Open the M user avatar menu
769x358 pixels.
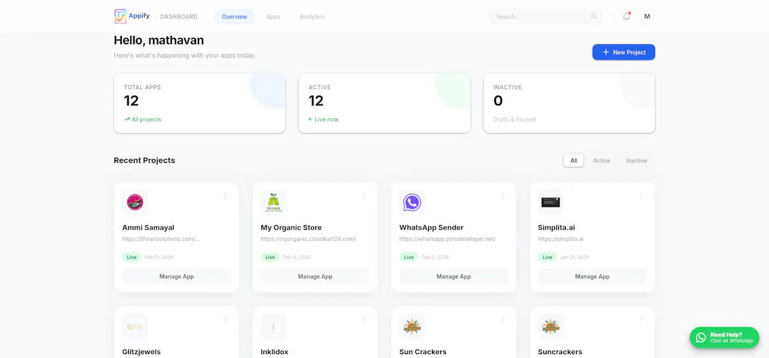tap(647, 17)
